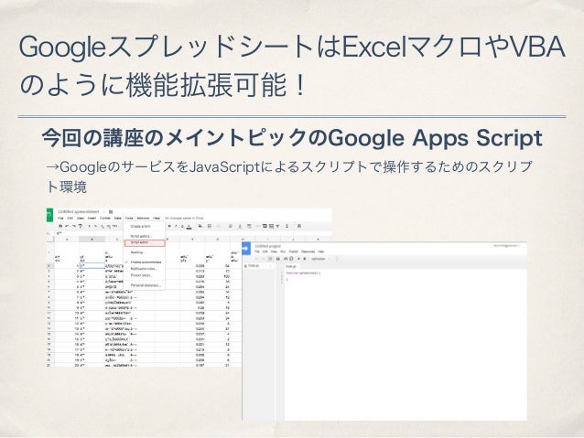Click the Untitled spreadsheet title
This screenshot has height=438, width=584.
(79, 211)
